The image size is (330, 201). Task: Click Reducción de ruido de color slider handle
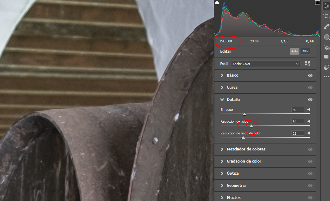point(243,137)
